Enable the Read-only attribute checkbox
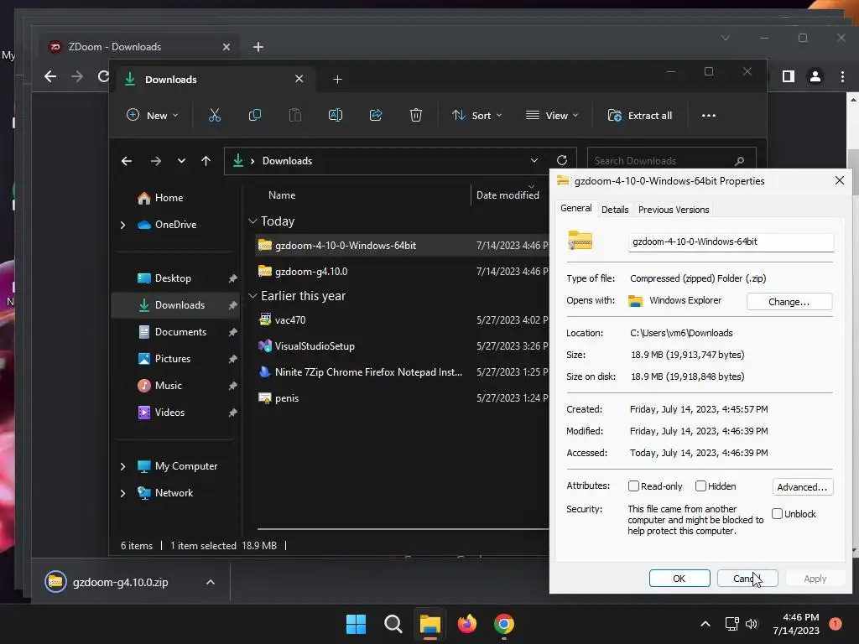Image resolution: width=859 pixels, height=644 pixels. (x=634, y=486)
